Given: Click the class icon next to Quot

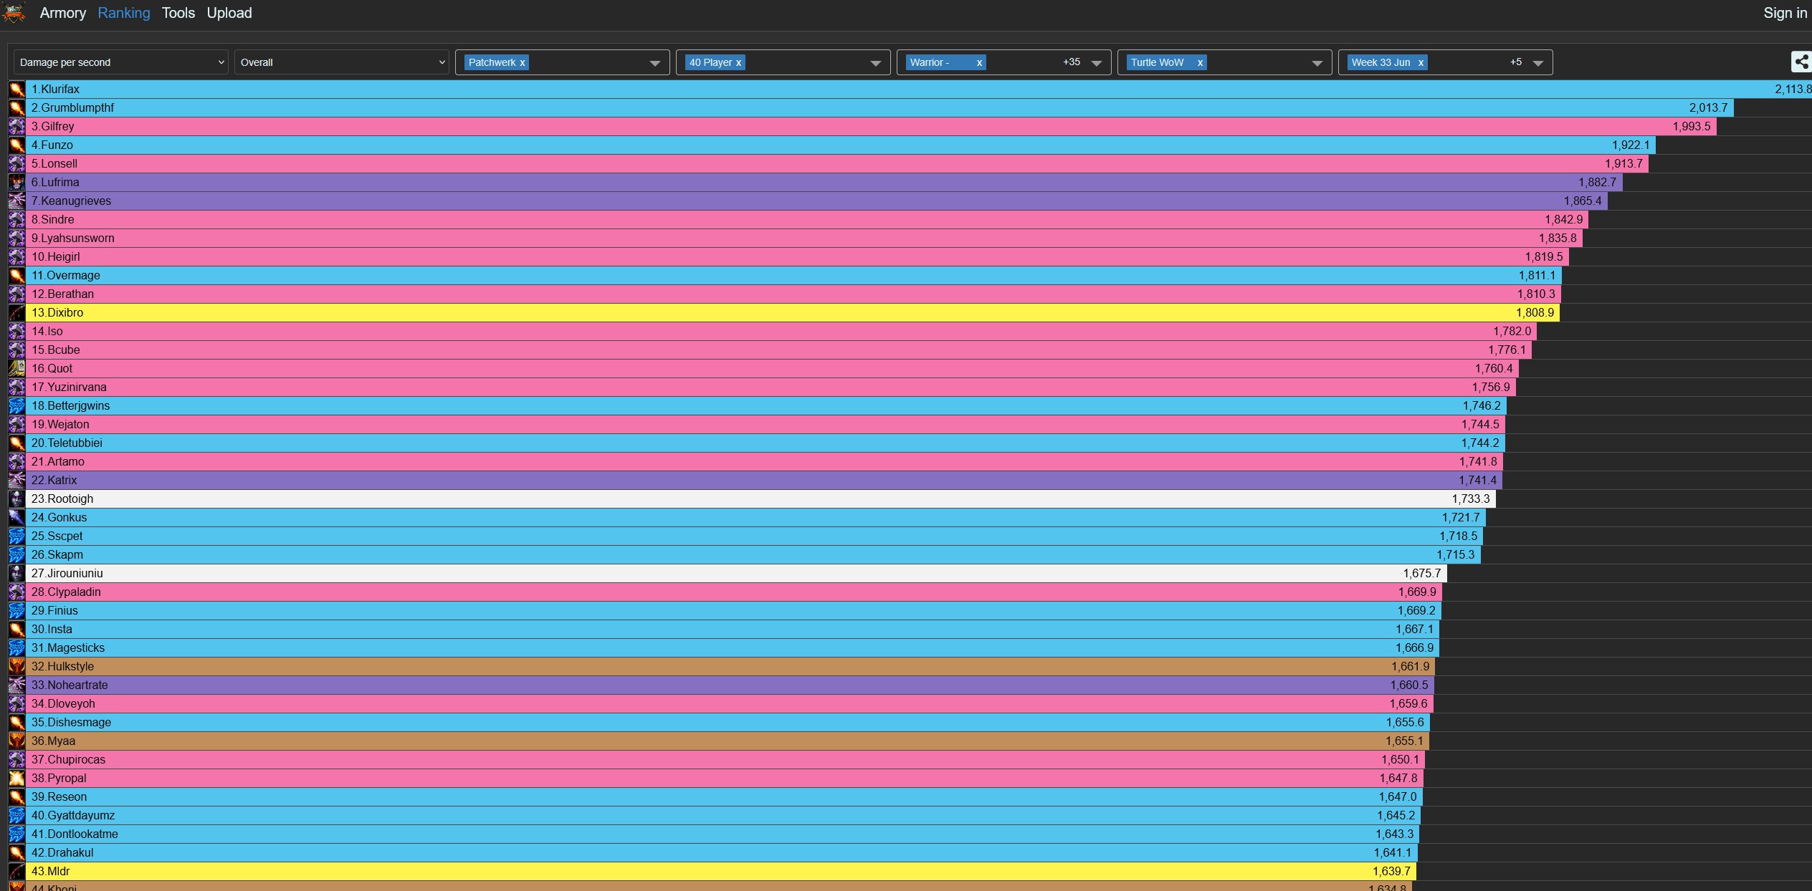Looking at the screenshot, I should click(16, 369).
